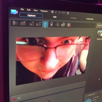Select the Capture.mp4 thumbnail
102x102 pixels.
point(100,33)
